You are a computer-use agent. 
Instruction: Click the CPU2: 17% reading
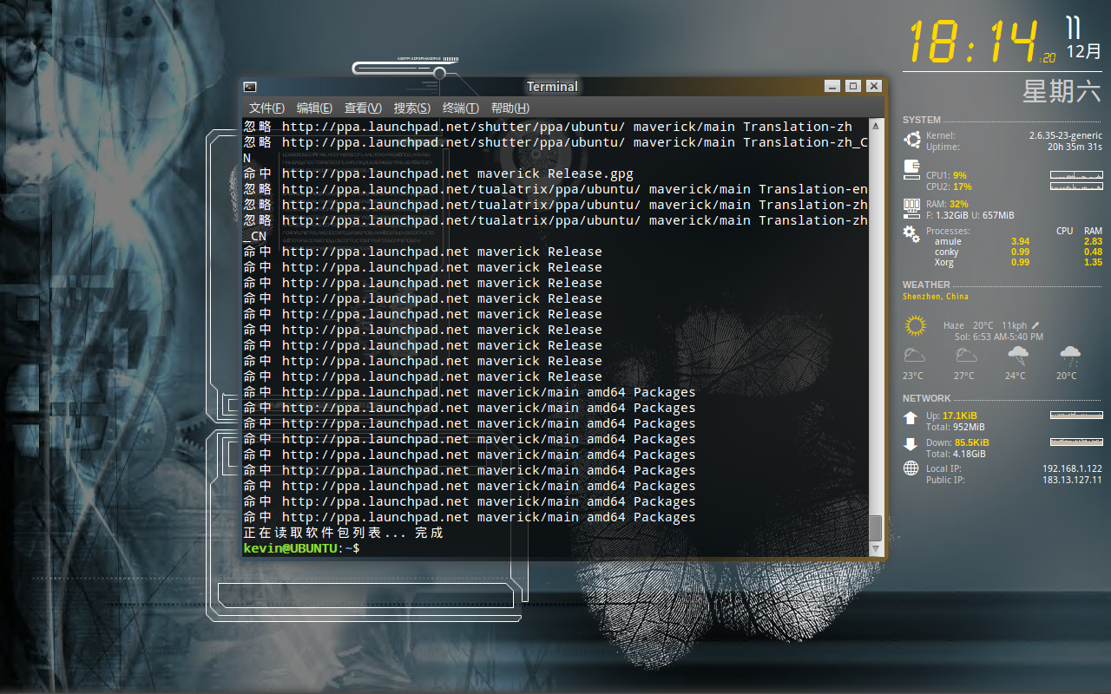tap(949, 187)
